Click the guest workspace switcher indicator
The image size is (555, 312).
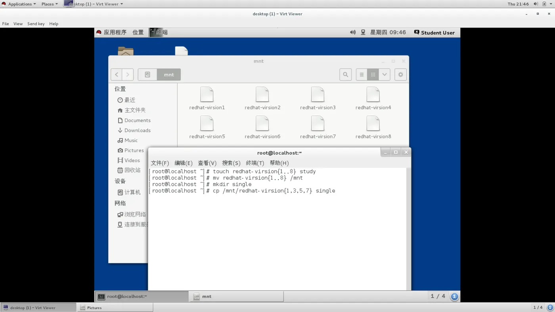pyautogui.click(x=455, y=296)
